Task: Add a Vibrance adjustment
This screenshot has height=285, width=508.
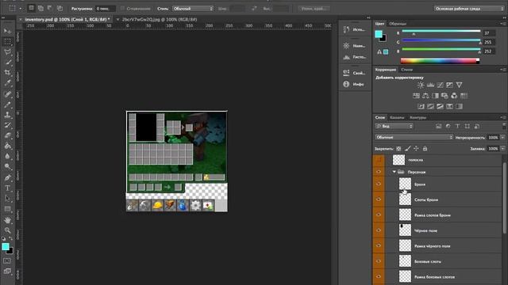Action: [x=459, y=85]
